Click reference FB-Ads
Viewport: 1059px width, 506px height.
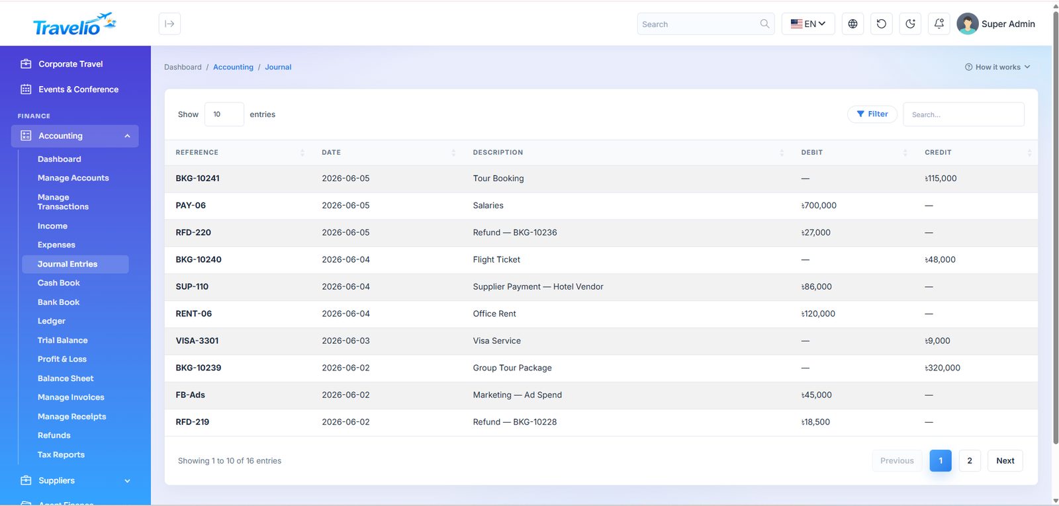[191, 395]
